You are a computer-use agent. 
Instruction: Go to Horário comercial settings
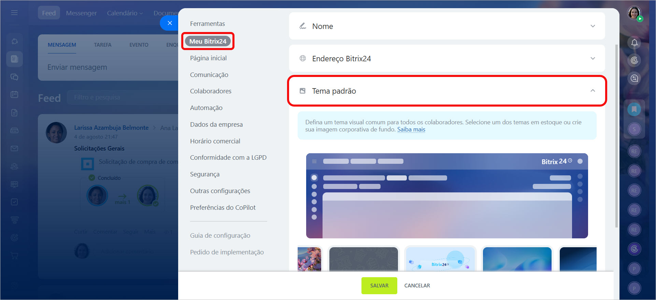point(215,141)
